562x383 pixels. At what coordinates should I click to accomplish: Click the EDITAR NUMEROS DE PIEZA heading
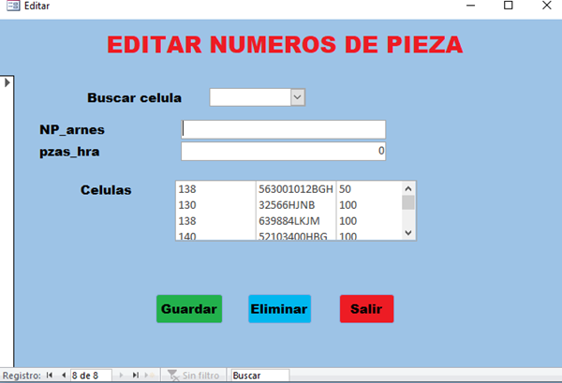285,45
